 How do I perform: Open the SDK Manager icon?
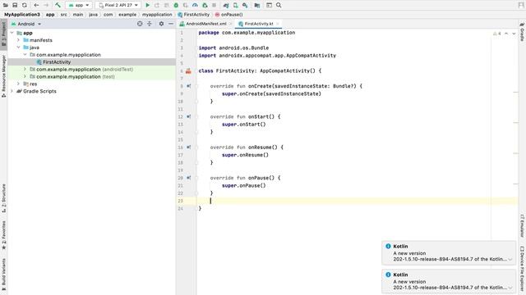[245, 5]
